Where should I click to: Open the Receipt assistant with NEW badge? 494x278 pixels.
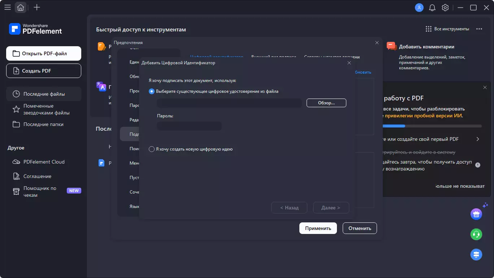coord(44,192)
